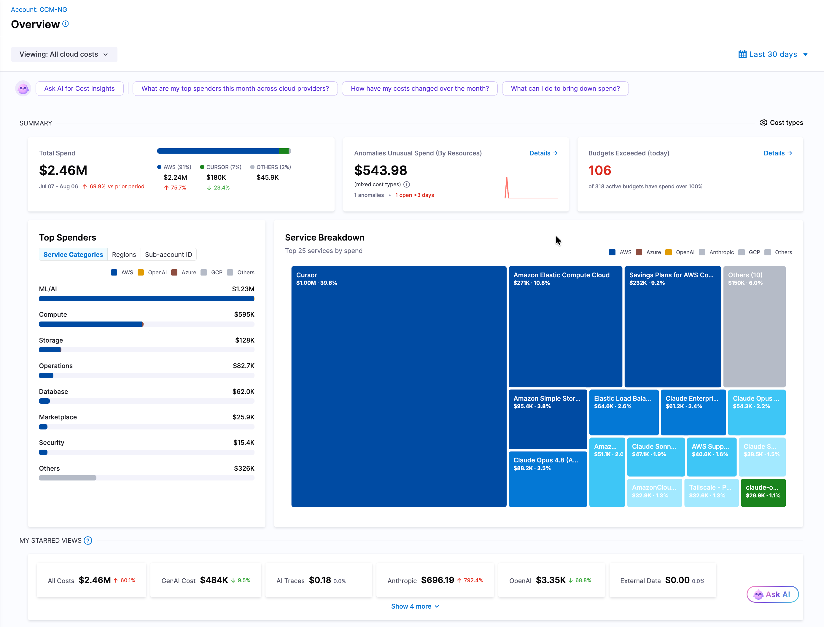
Task: Click the mixed cost types info icon
Action: pyautogui.click(x=407, y=184)
